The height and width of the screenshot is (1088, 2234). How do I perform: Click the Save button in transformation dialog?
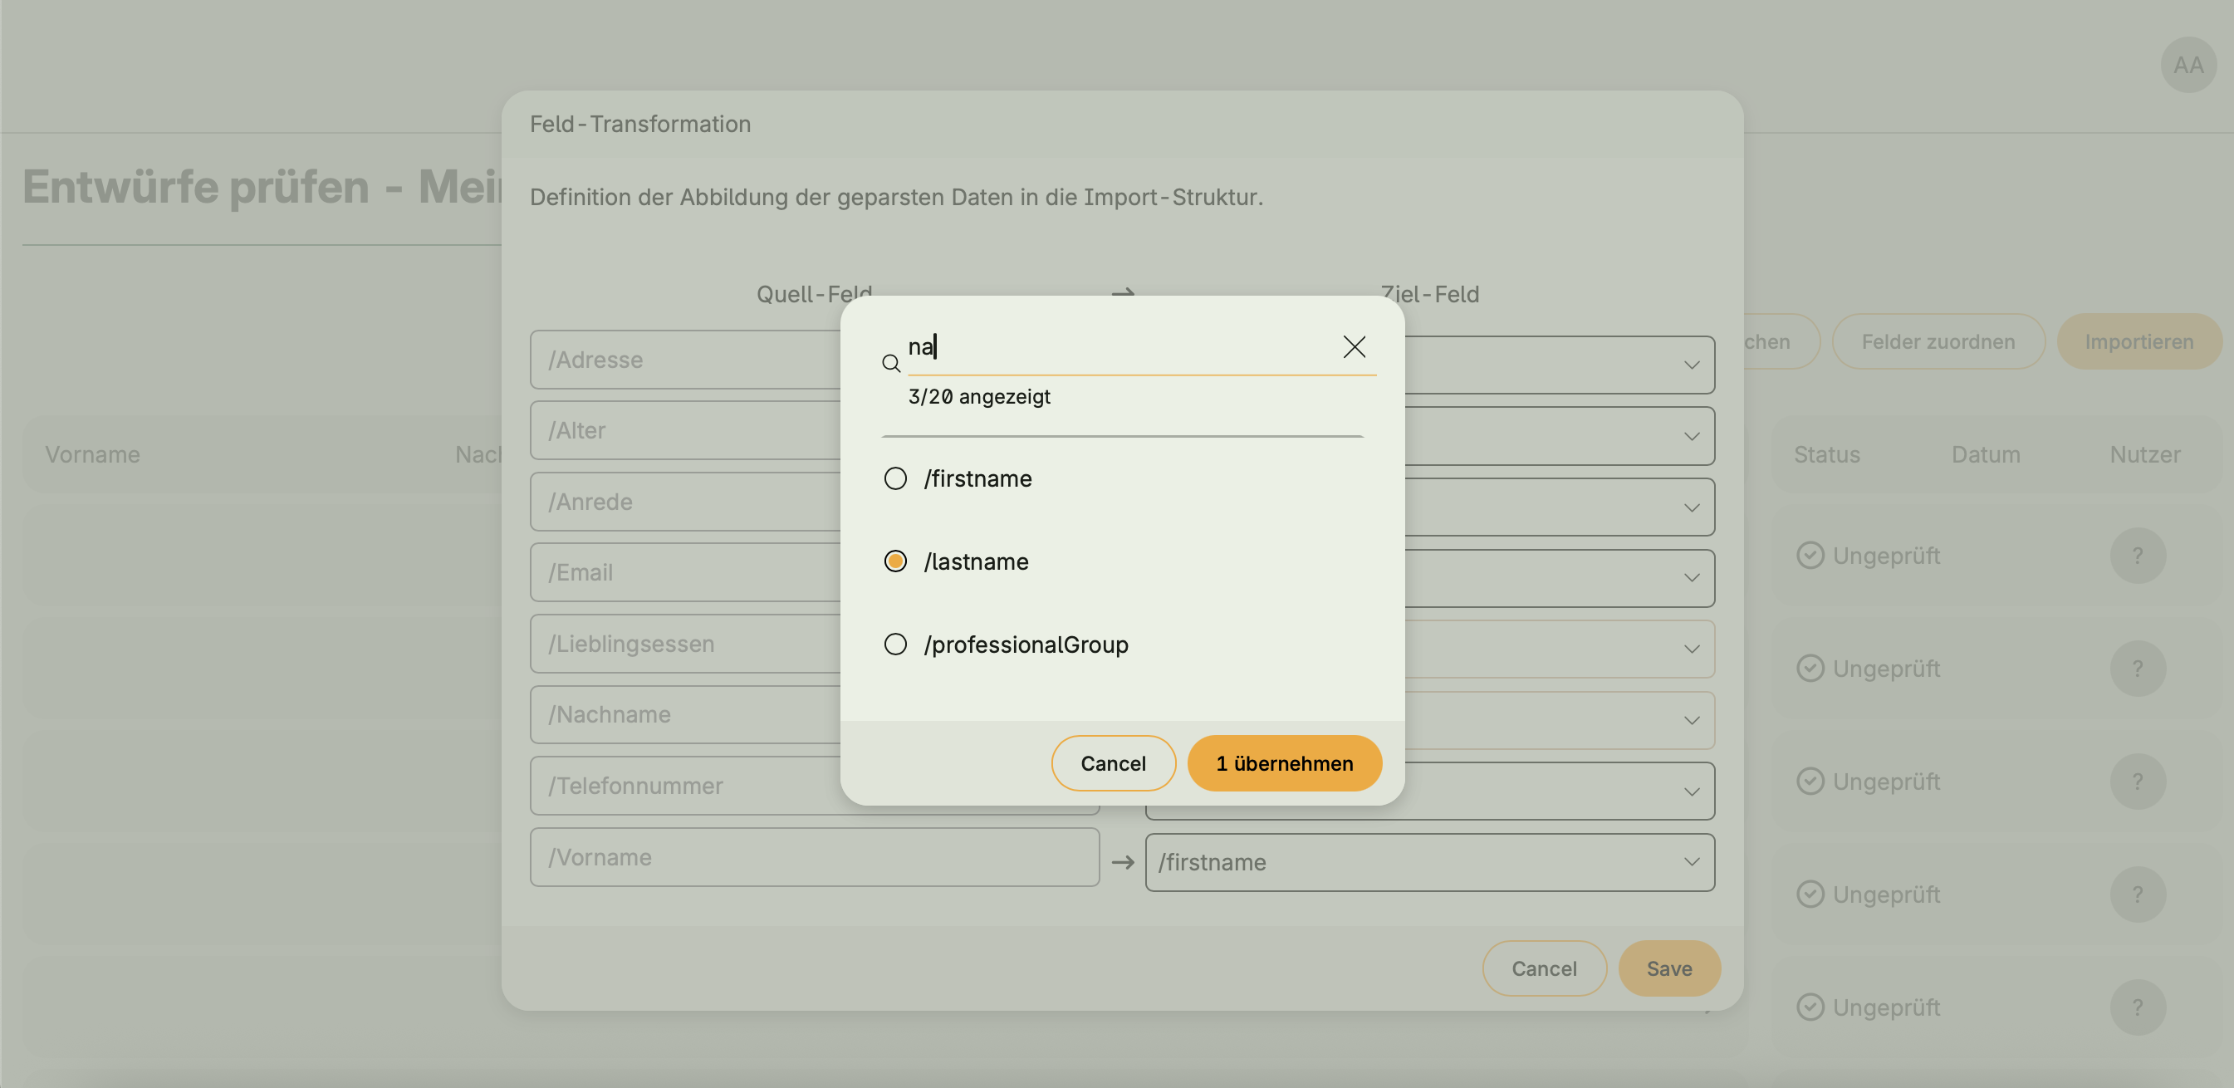[x=1668, y=968]
